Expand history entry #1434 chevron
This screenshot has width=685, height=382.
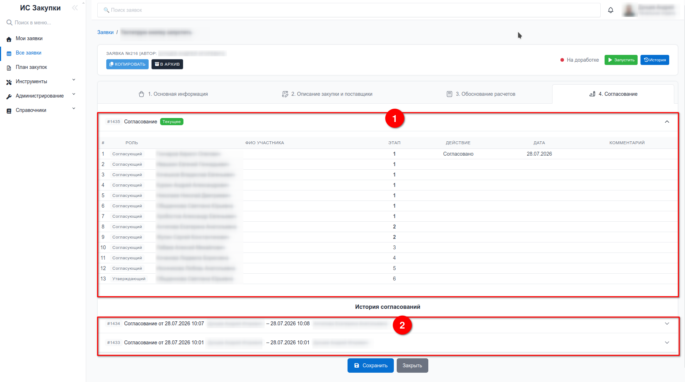[667, 324]
